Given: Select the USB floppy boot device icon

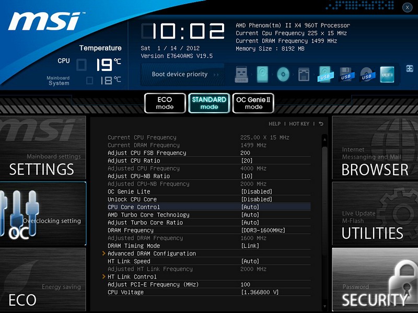Looking at the screenshot, I should (346, 75).
